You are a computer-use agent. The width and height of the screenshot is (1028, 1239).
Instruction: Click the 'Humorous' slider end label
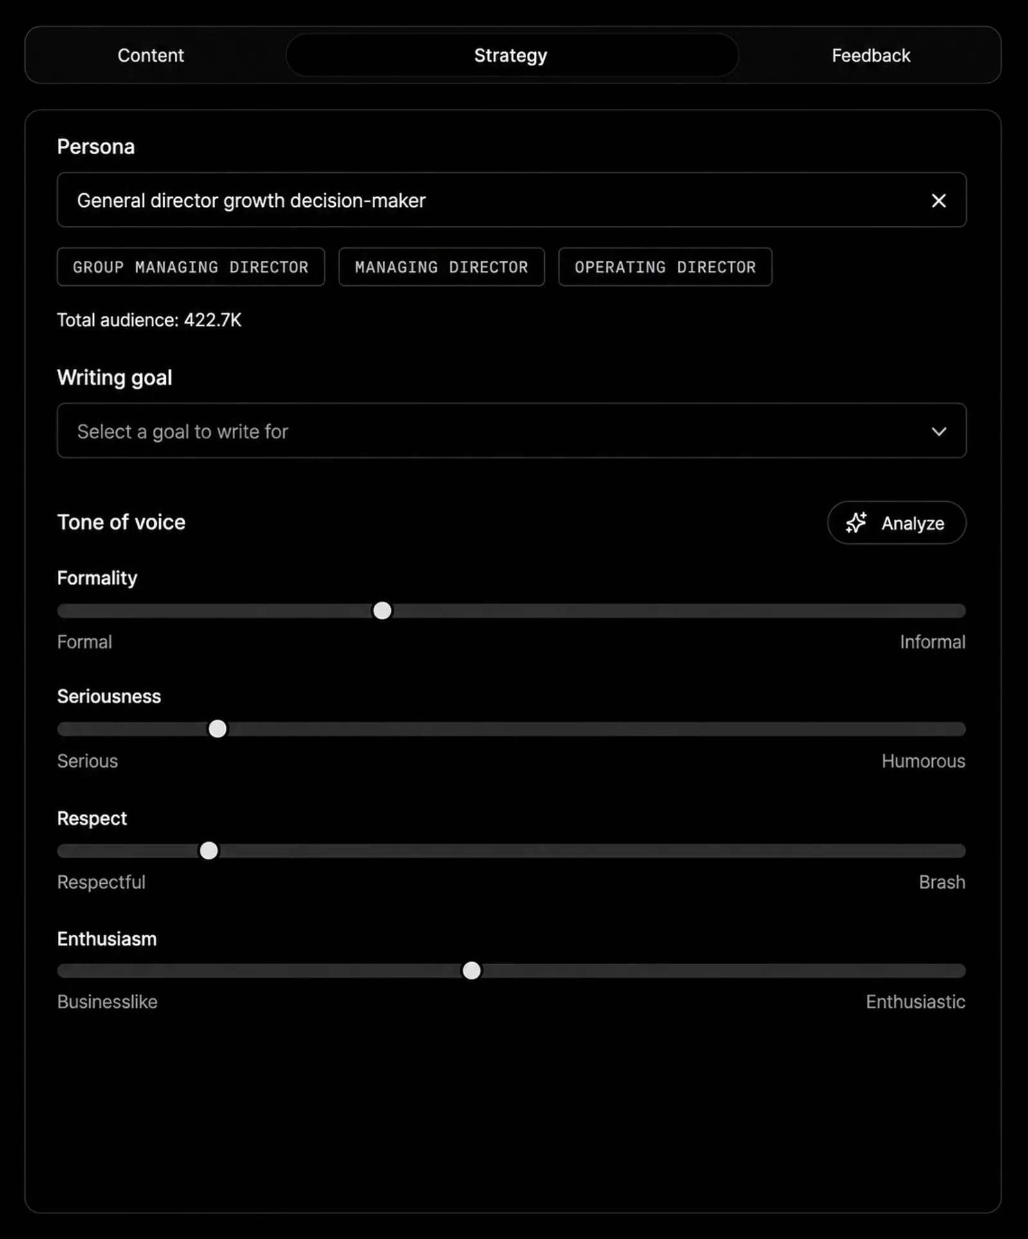[923, 761]
